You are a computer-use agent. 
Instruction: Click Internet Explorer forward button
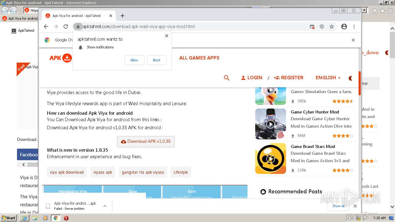13,10
